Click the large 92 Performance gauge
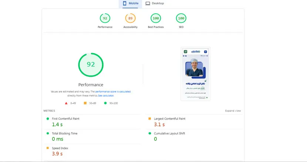307x162 pixels. pyautogui.click(x=91, y=65)
